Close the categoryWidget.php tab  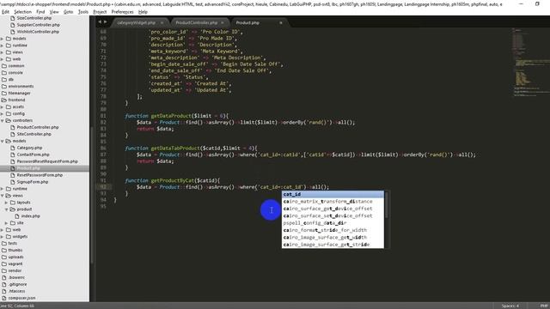(162, 23)
